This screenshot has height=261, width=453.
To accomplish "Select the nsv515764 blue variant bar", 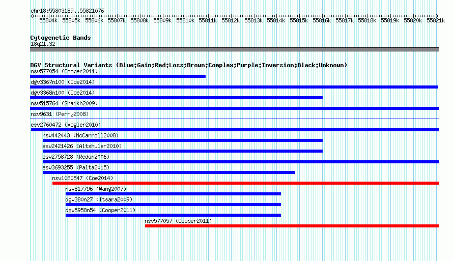I will 234,108.
